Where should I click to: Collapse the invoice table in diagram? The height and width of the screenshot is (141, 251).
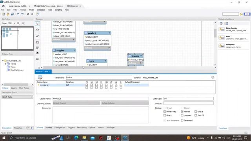click(141, 56)
